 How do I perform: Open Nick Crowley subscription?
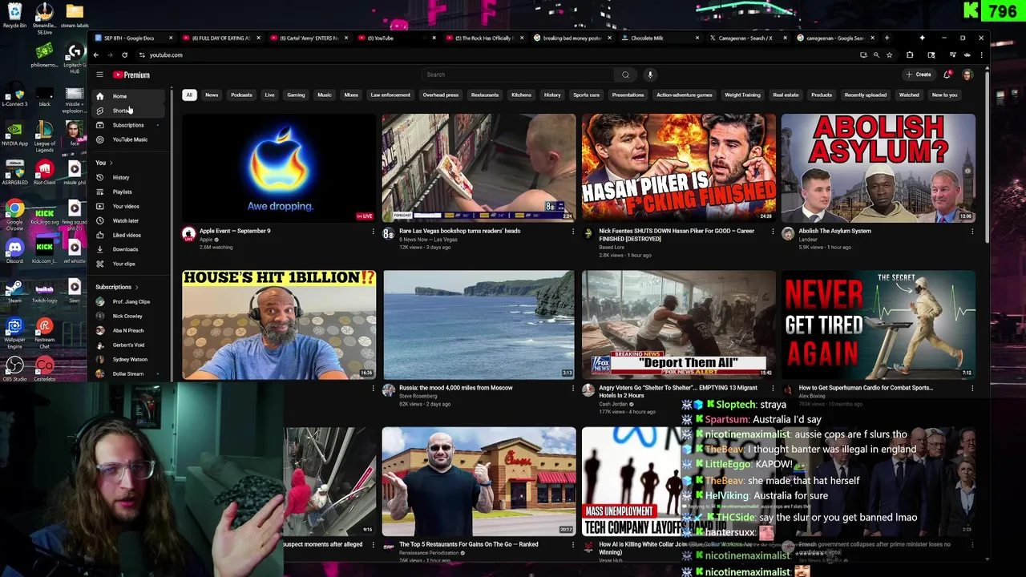point(128,316)
